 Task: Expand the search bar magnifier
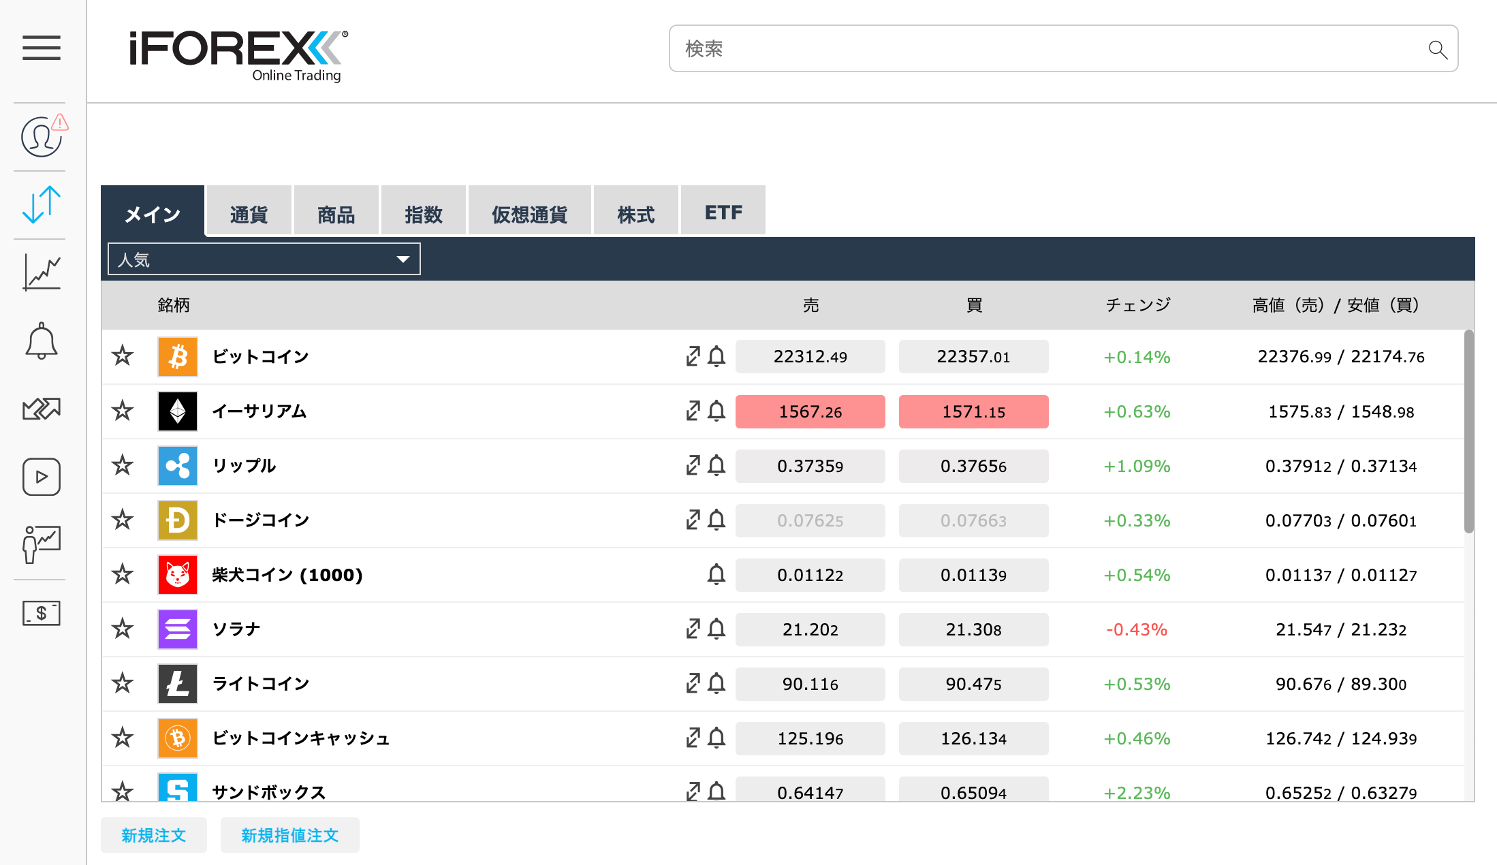click(x=1437, y=48)
